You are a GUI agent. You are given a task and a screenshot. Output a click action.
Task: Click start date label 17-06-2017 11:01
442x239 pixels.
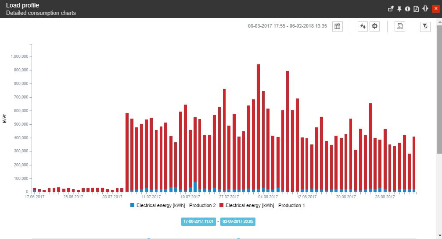pos(198,221)
